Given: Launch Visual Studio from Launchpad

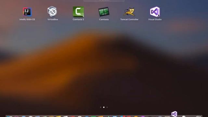Looking at the screenshot, I should click(155, 12).
